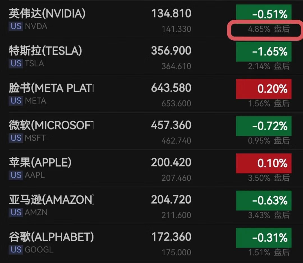Click the Alphabet after-hours price 175.000
303x263 pixels.
point(176,252)
